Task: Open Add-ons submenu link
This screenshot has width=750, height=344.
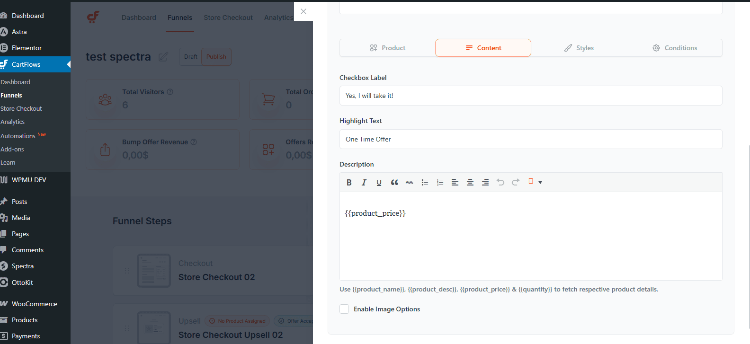Action: [12, 149]
